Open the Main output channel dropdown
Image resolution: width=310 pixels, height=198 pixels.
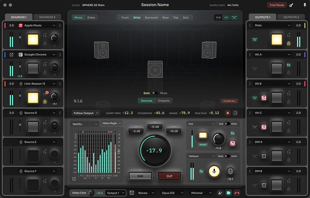coord(269,25)
